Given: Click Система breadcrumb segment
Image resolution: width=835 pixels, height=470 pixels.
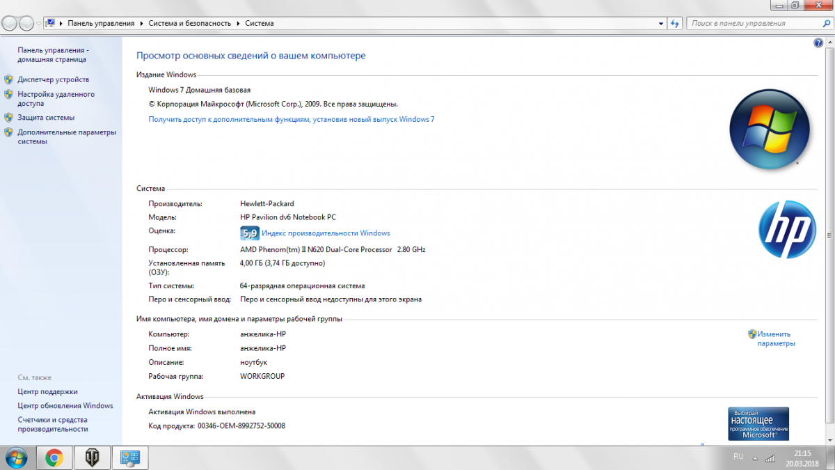Looking at the screenshot, I should pos(259,23).
